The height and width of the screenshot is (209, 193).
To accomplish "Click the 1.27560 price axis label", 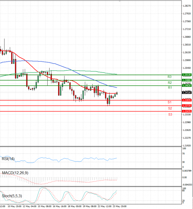I will (187, 21).
